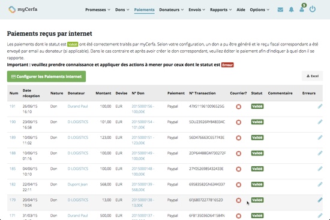Open the notifications bell icon
Image resolution: width=330 pixels, height=220 pixels.
tap(291, 10)
